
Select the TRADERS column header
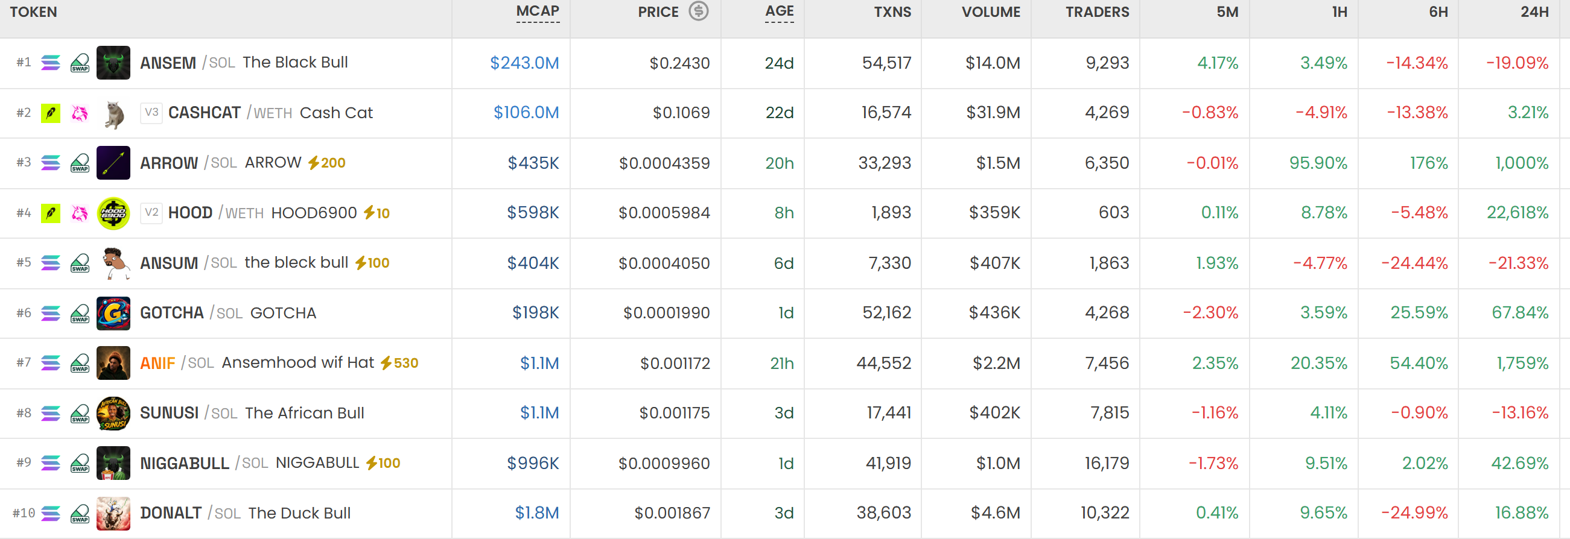tap(1097, 11)
